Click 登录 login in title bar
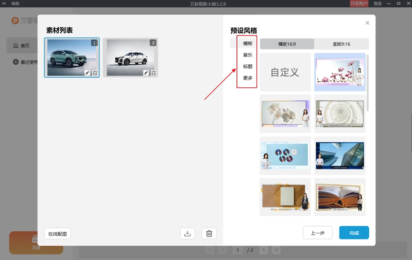The width and height of the screenshot is (412, 260). (x=377, y=4)
